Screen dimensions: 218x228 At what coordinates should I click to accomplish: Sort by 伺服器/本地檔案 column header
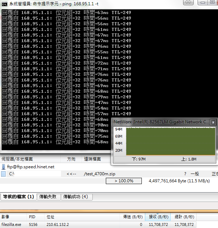[30, 159]
